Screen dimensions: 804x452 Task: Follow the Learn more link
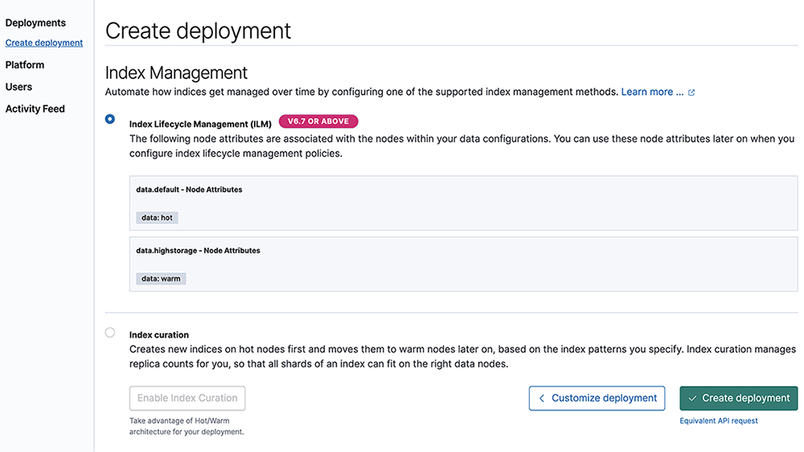[x=652, y=92]
